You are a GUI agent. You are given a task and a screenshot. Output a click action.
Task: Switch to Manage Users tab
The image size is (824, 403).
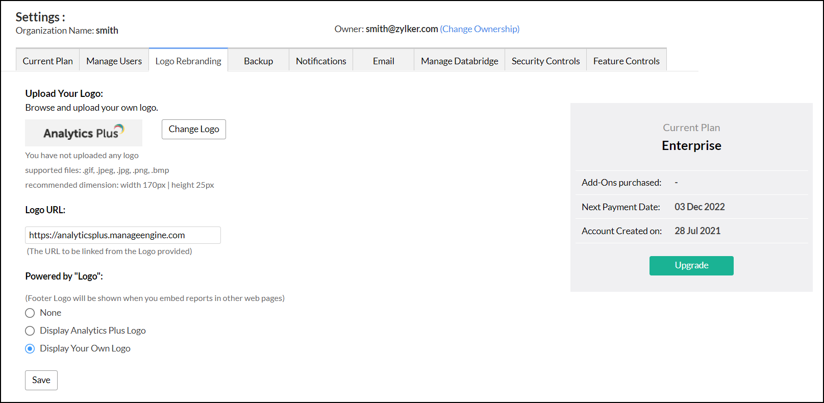[114, 61]
